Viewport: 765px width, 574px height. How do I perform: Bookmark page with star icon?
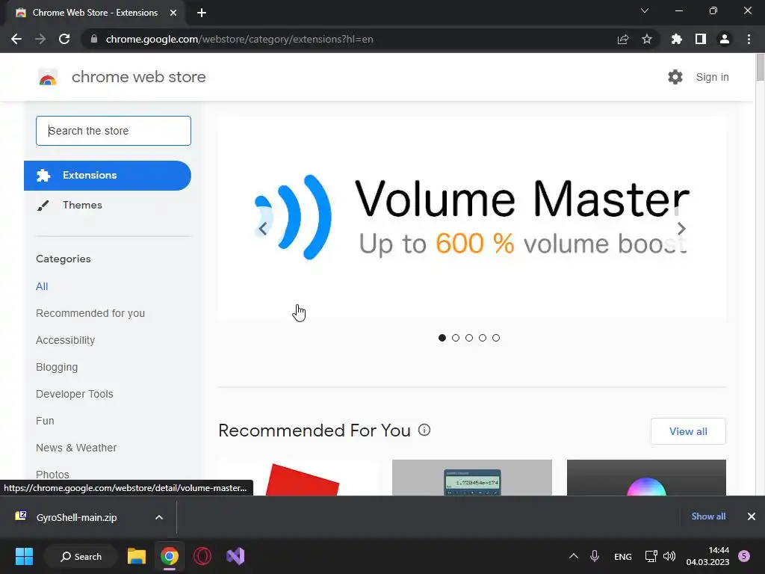pos(647,39)
